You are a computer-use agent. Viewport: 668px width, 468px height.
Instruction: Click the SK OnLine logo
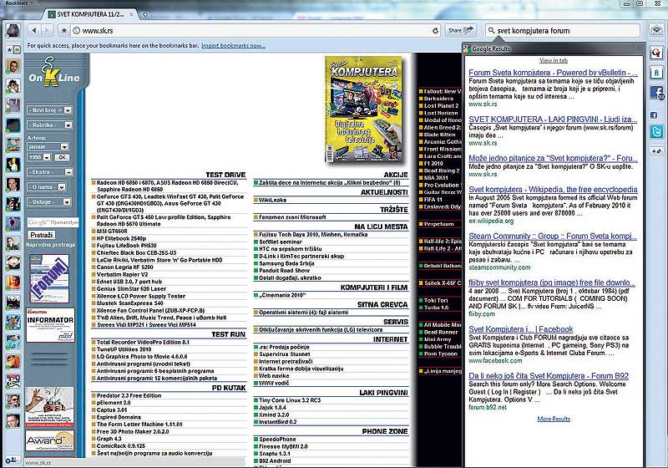tap(54, 73)
